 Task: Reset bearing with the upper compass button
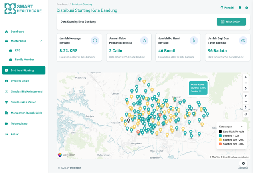[245, 89]
